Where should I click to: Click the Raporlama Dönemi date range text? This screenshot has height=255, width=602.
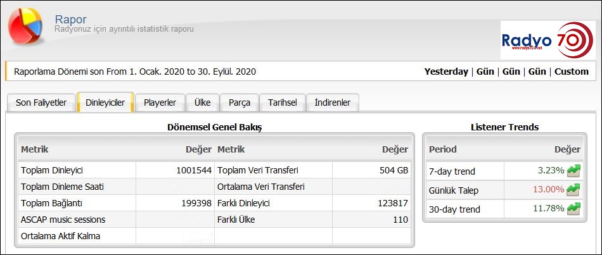click(135, 72)
